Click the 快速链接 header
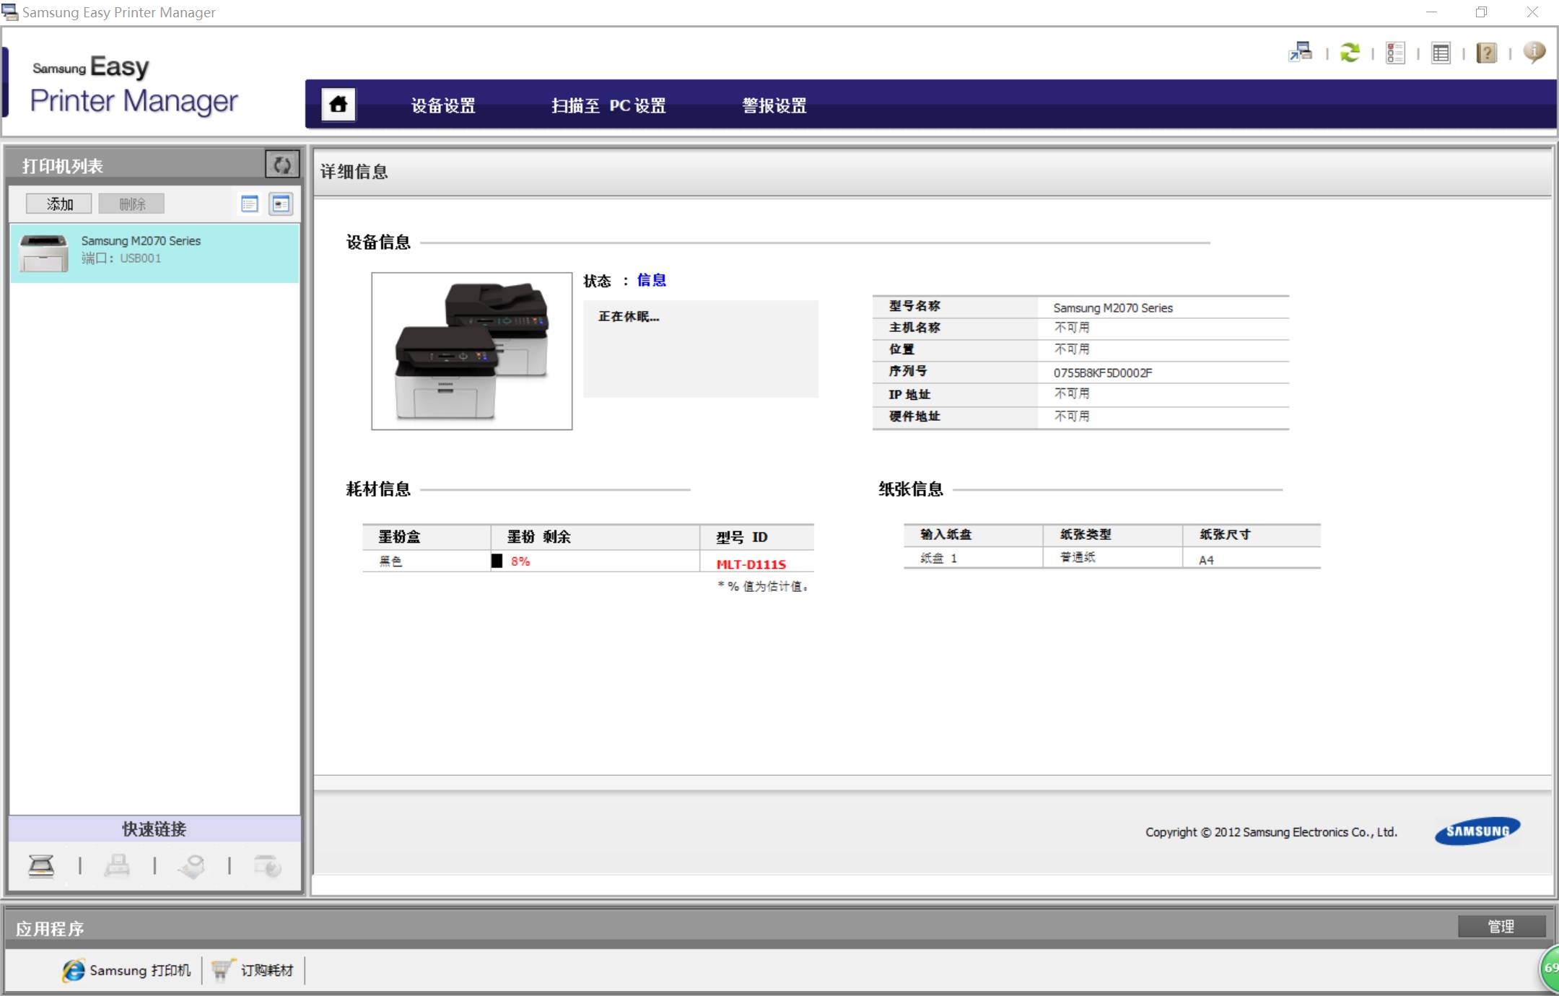1559x996 pixels. 154,829
